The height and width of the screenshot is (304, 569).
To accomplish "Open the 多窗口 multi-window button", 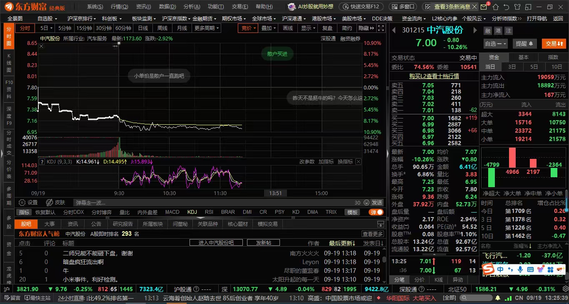I will point(403,7).
